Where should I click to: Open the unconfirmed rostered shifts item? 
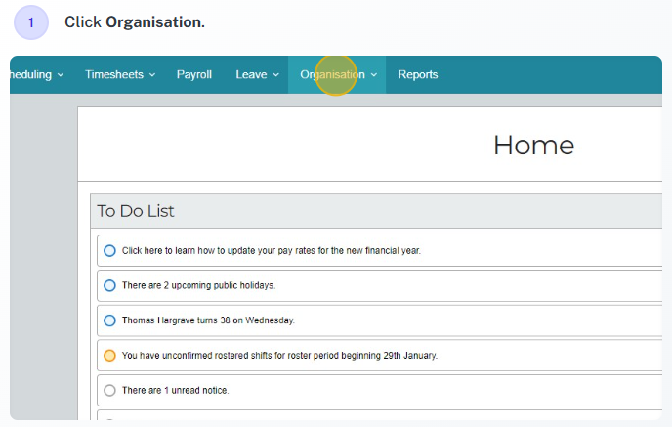379,356
